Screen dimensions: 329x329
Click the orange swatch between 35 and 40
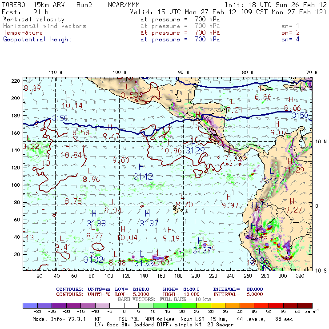[233, 306]
